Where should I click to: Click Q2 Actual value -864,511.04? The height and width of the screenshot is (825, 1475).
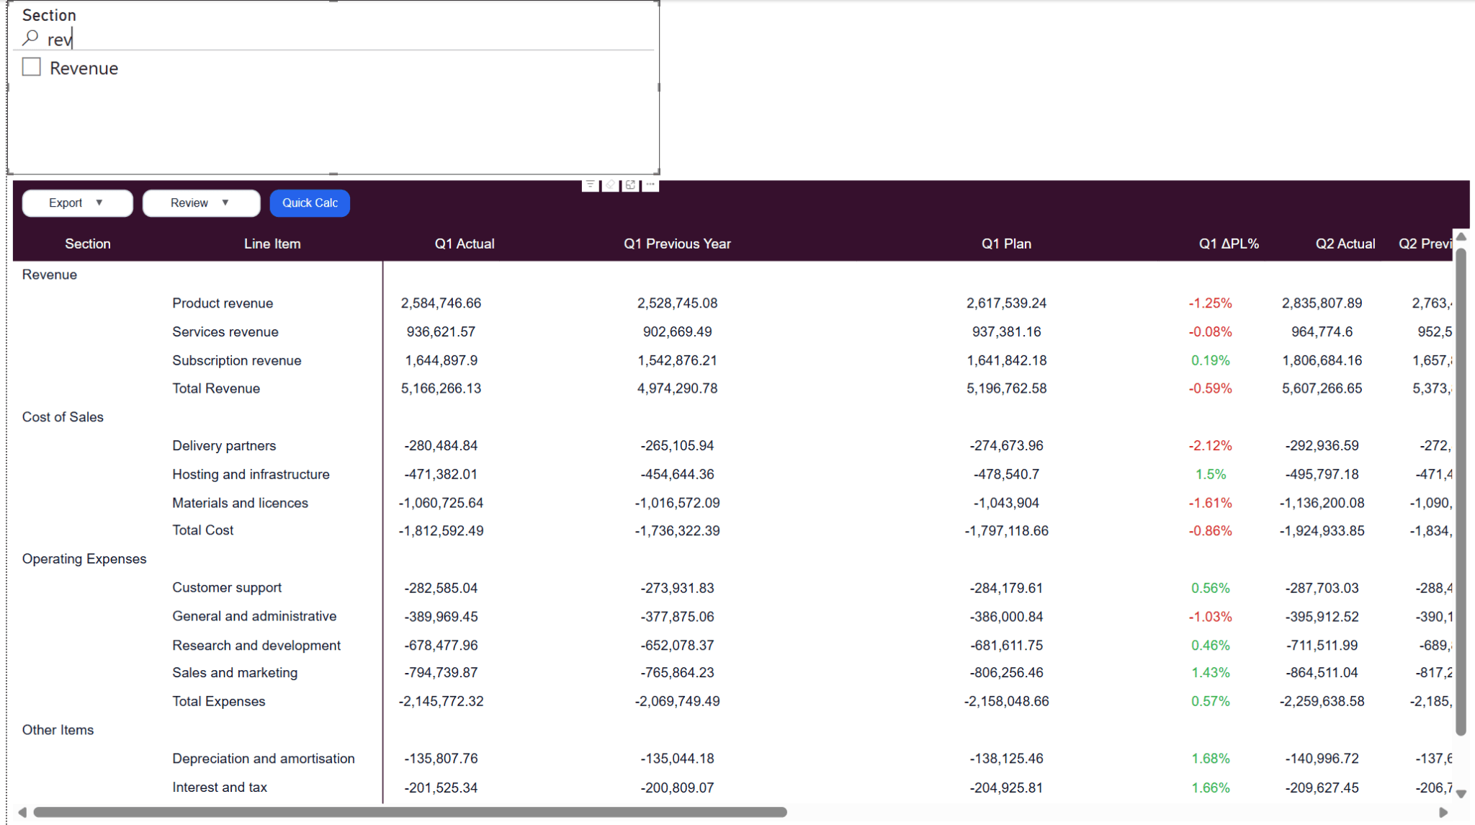[1322, 673]
